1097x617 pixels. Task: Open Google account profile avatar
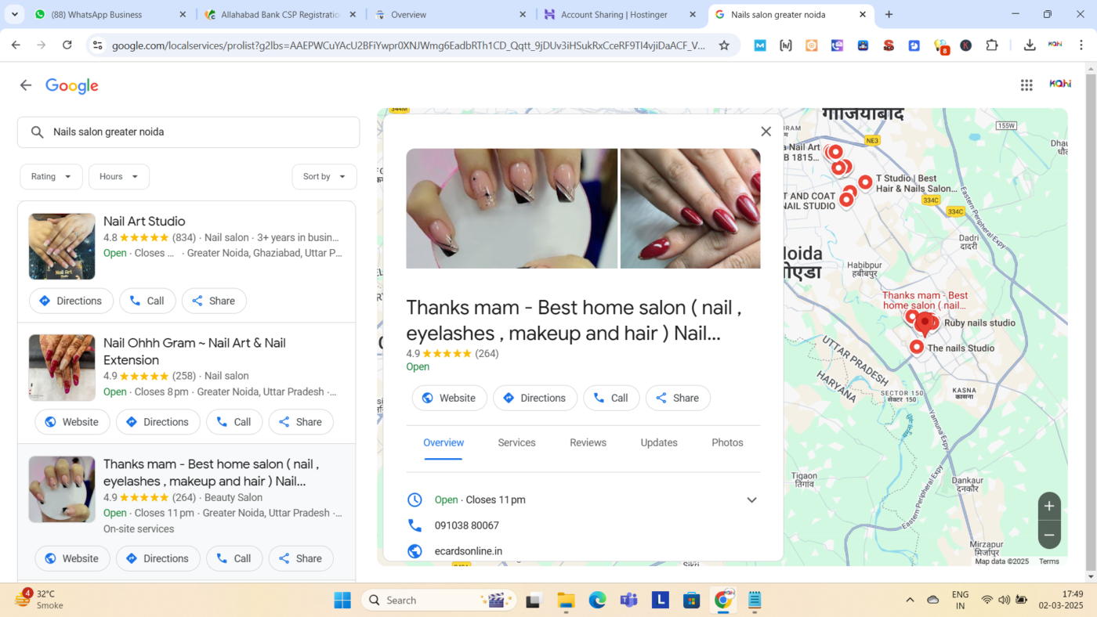coord(1060,85)
